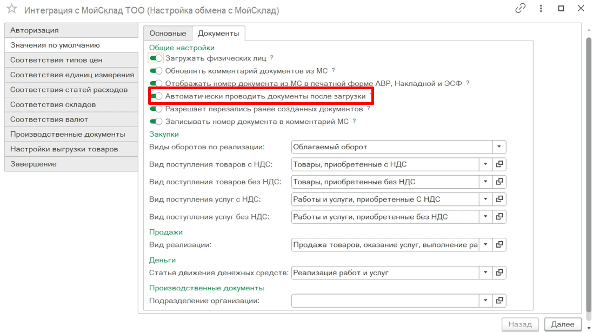The width and height of the screenshot is (593, 333).
Task: Click Работы и услуги, приобретенные С НДС field
Action: (385, 199)
